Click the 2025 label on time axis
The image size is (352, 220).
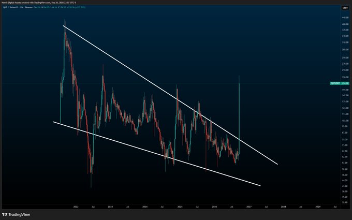click(x=180, y=207)
